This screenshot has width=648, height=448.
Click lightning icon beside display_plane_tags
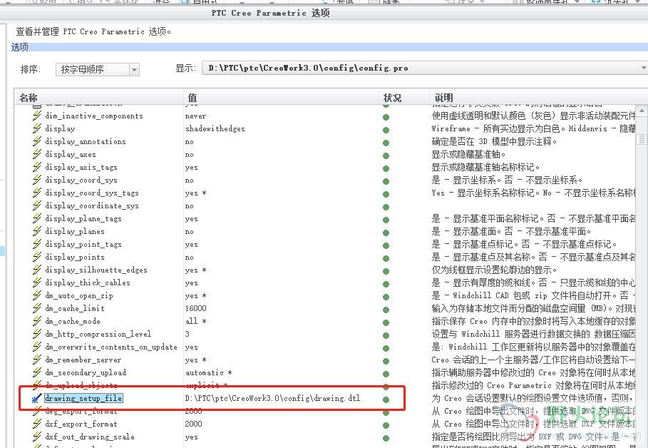click(x=37, y=218)
